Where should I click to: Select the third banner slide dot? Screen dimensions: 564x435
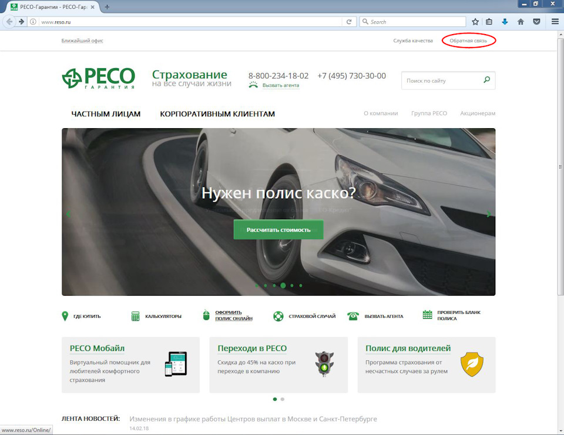coord(274,285)
